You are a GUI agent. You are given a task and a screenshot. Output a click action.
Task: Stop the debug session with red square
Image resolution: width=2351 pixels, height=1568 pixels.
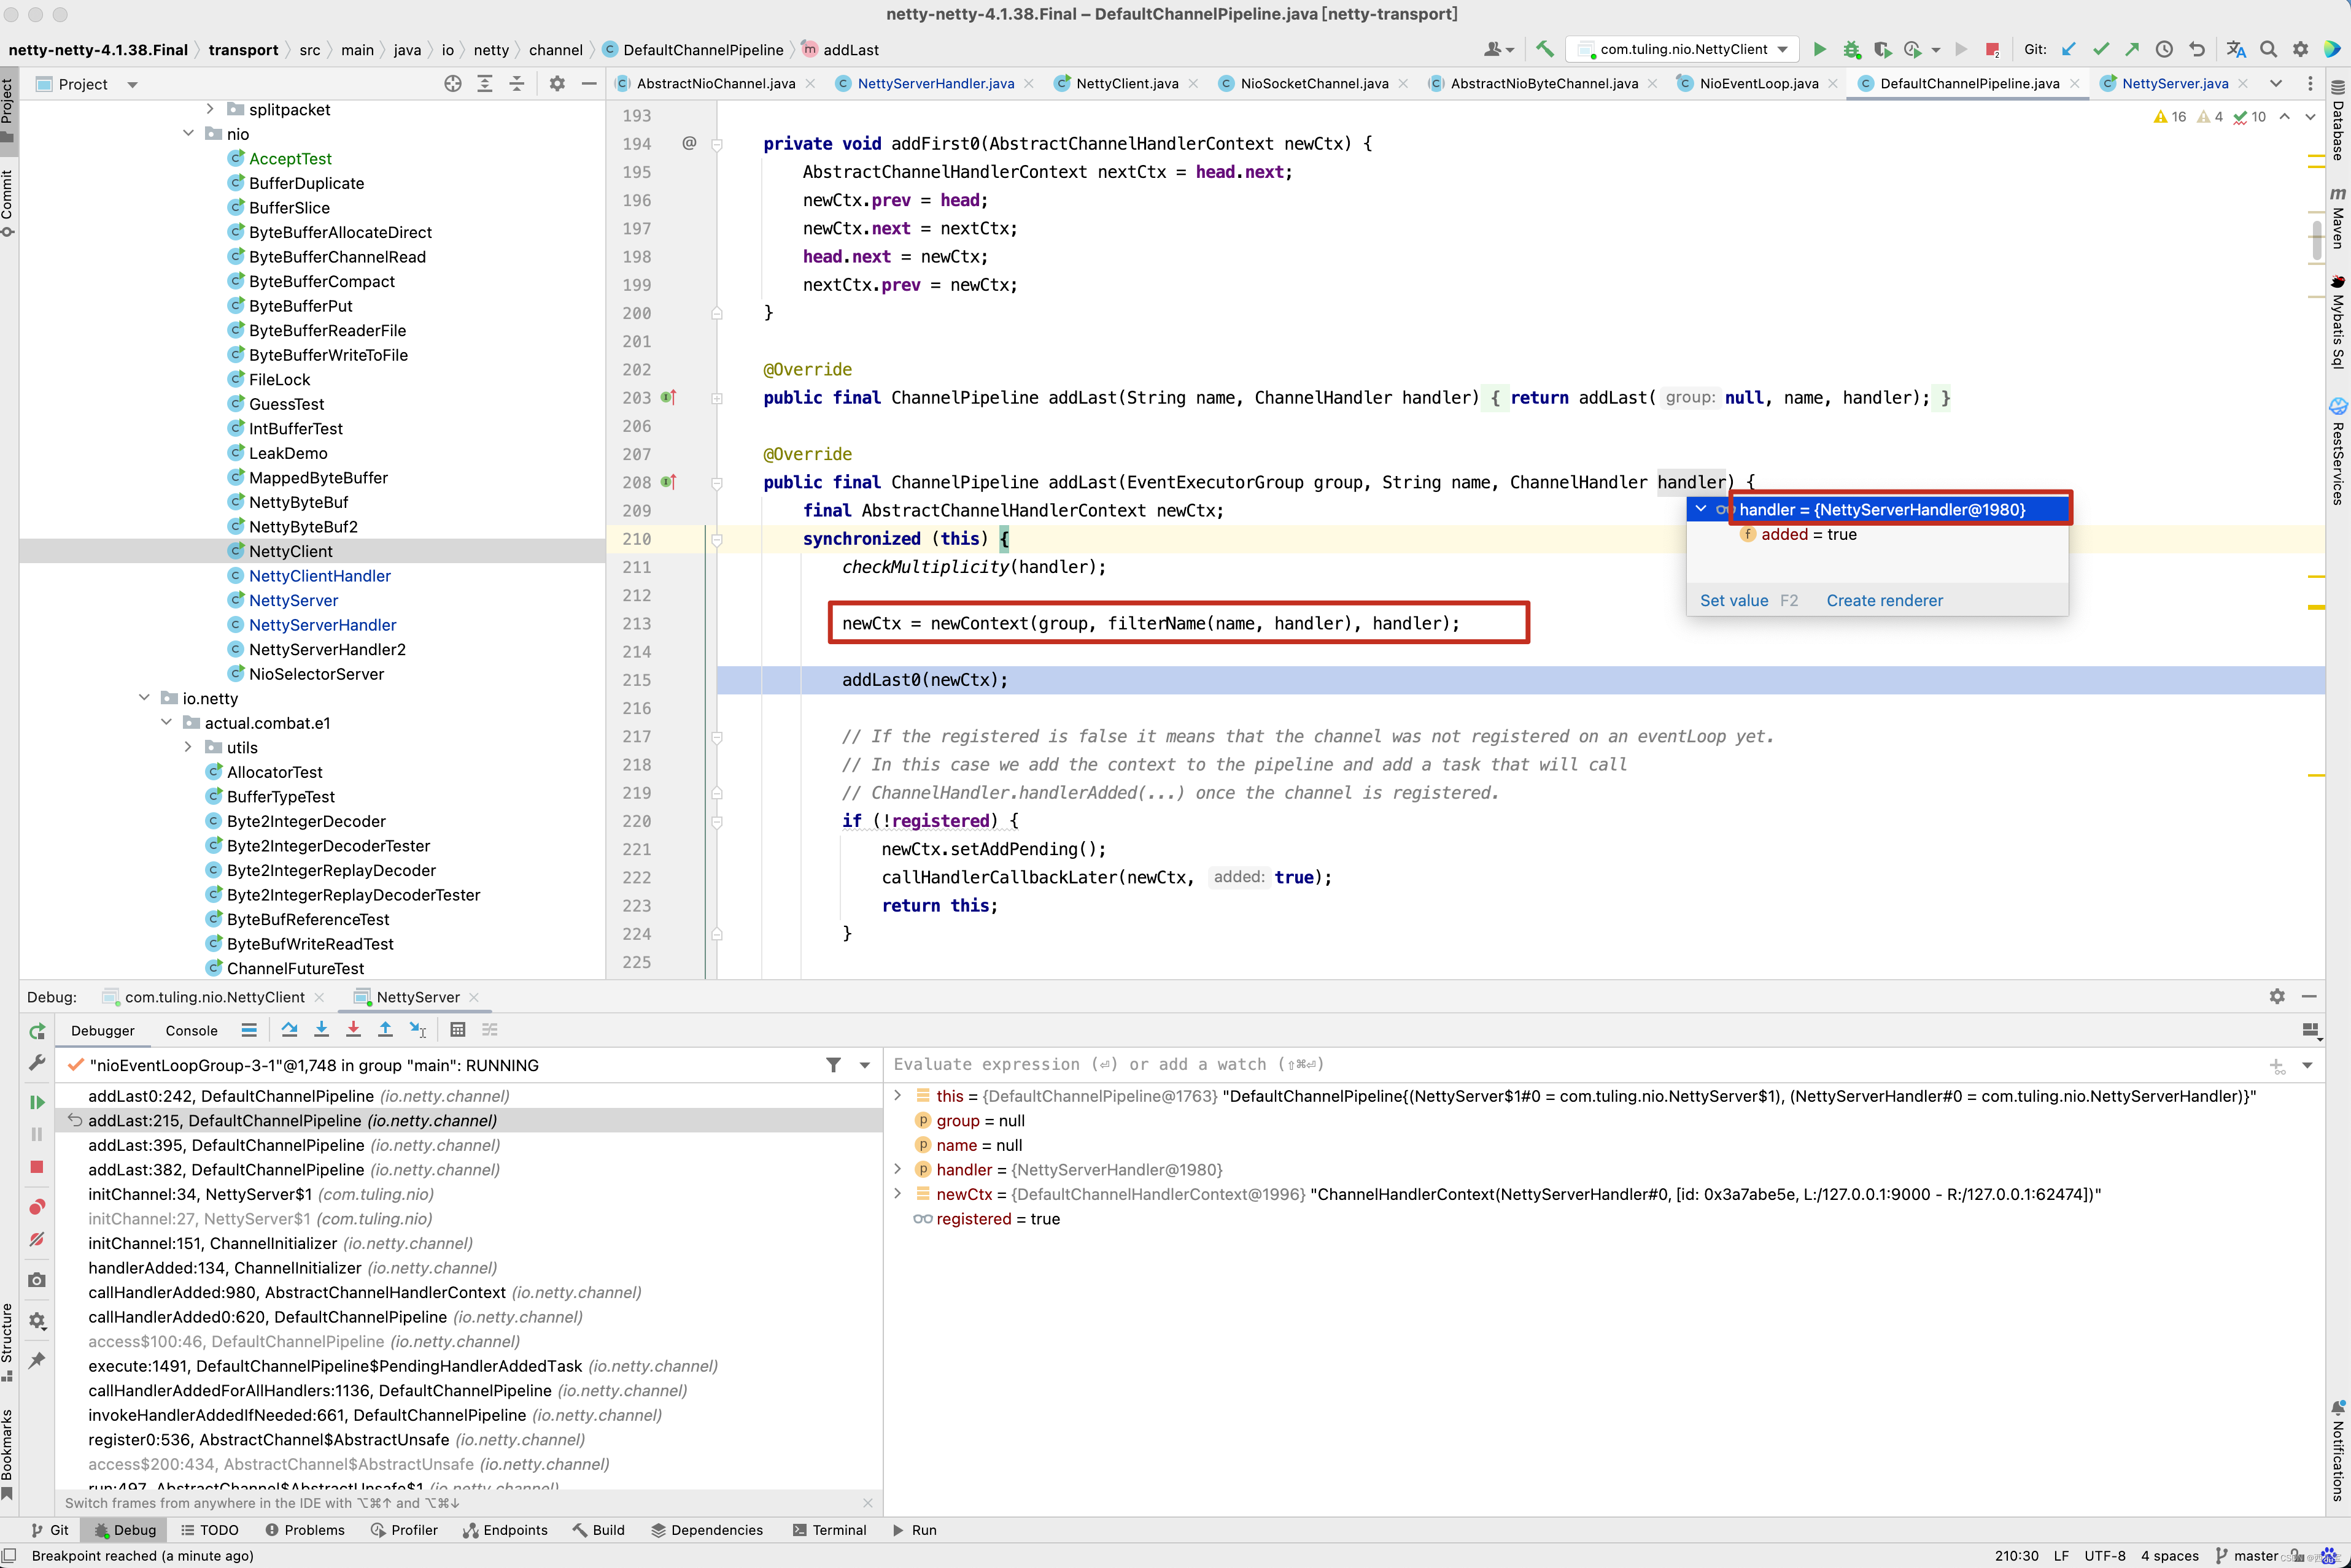pos(37,1167)
